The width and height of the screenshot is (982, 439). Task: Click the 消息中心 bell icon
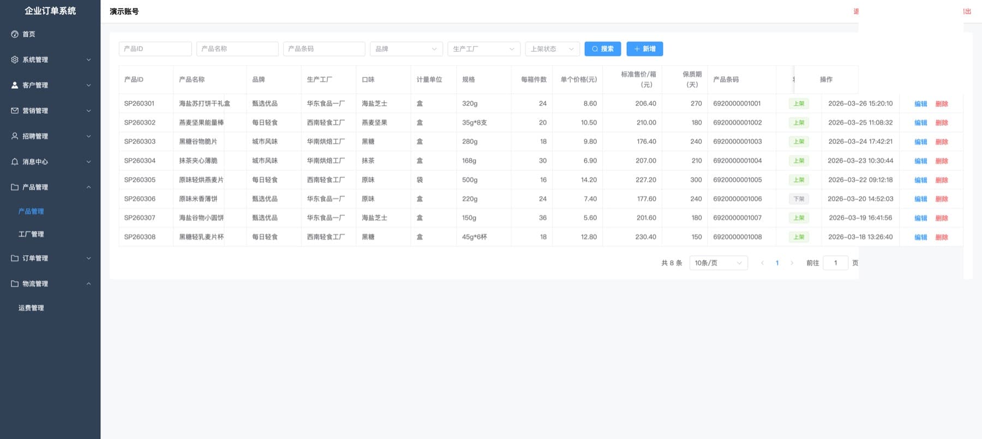(15, 162)
